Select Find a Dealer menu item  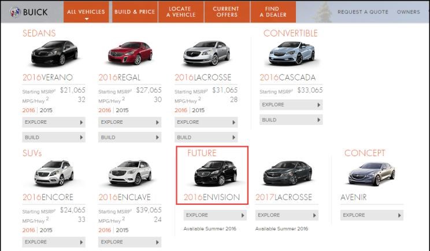(273, 12)
